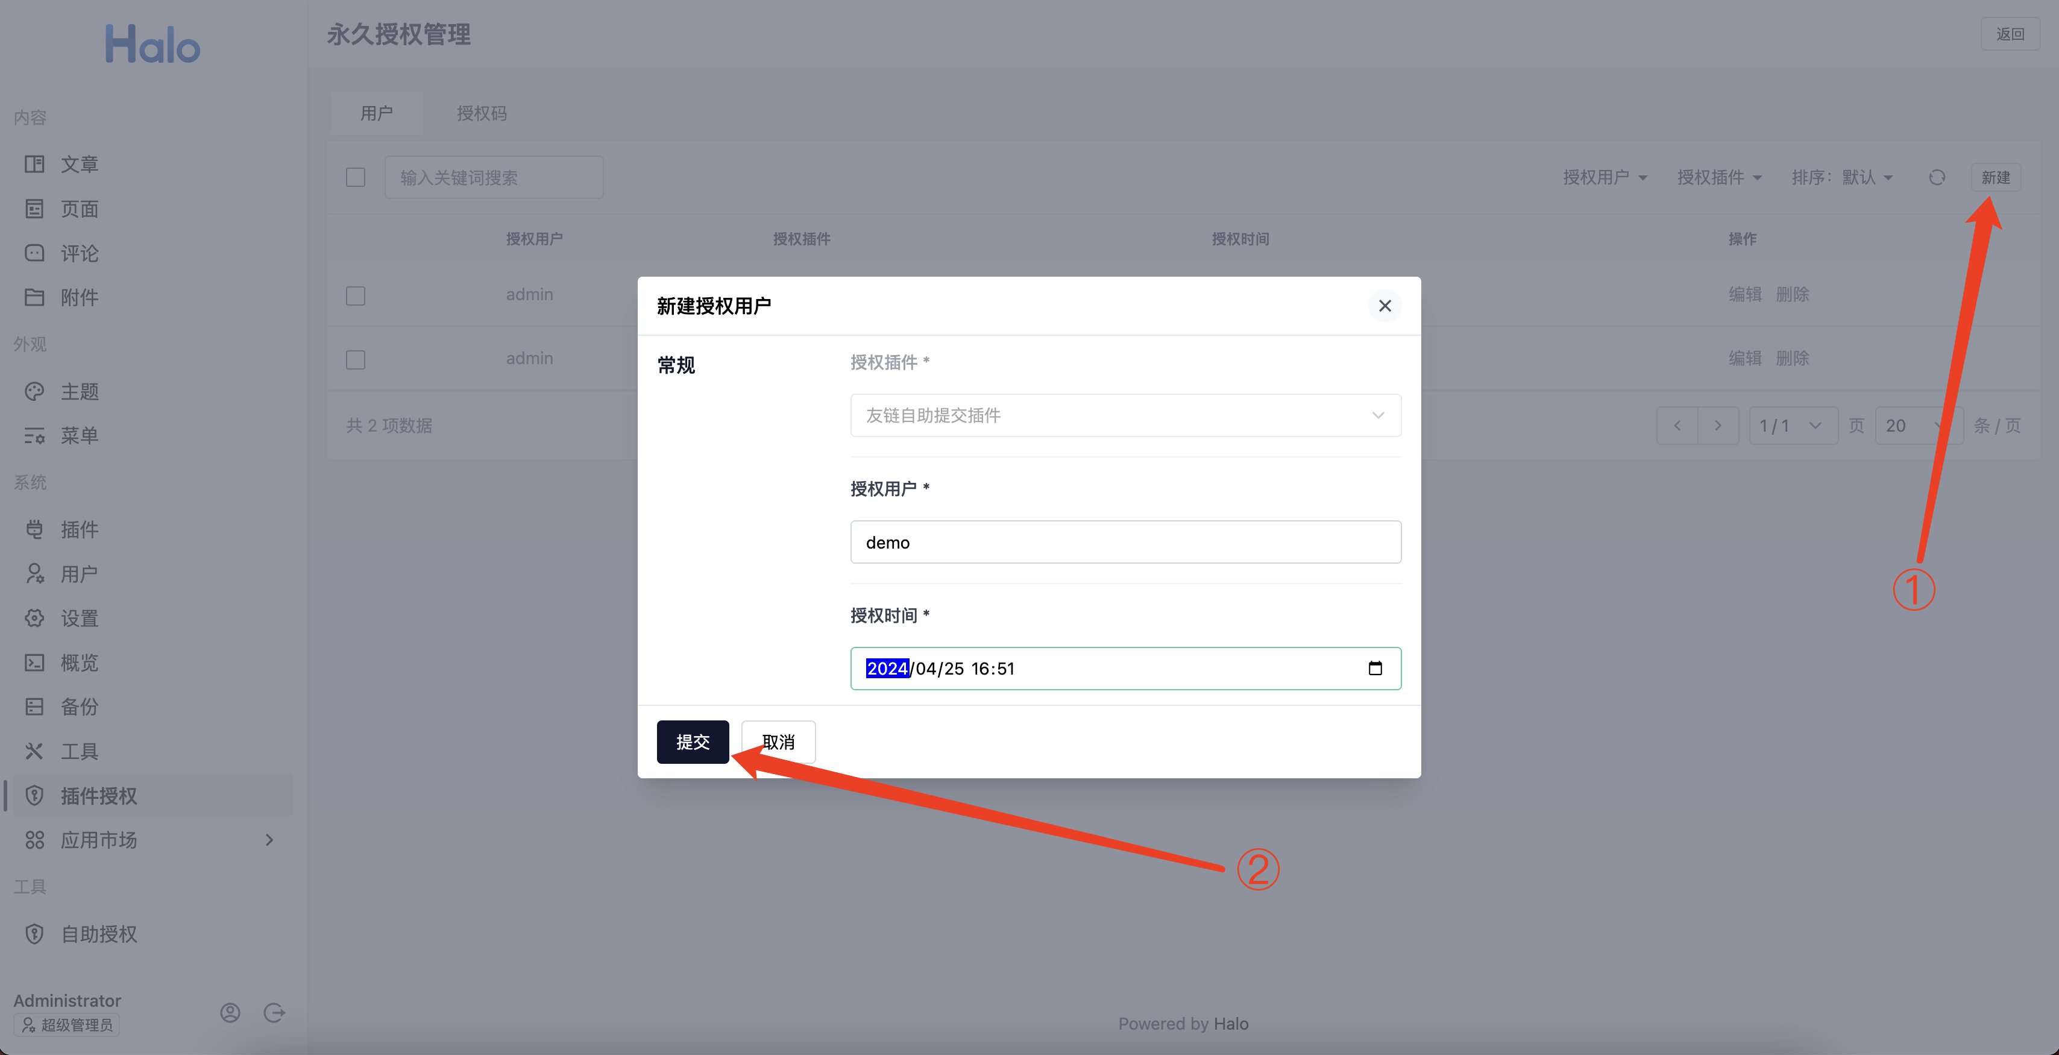Click the Halo link in Powered by footer
Viewport: 2059px width, 1055px height.
1231,1024
